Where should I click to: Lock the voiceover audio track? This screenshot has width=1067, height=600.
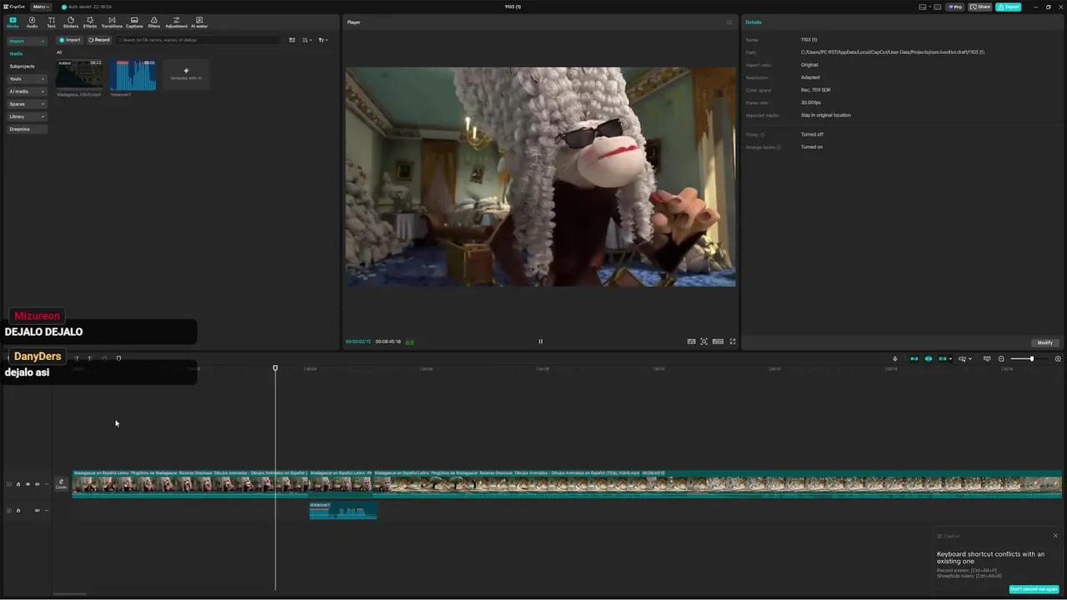18,510
